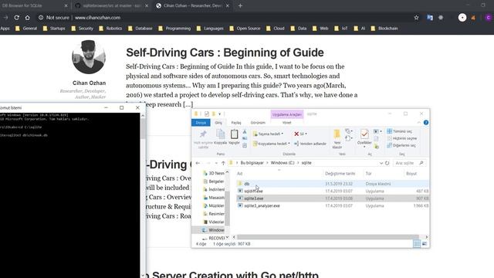Screen dimensions: 494x278
Task: Open recent locations dropdown arrow in Explorer
Action: pos(216,163)
